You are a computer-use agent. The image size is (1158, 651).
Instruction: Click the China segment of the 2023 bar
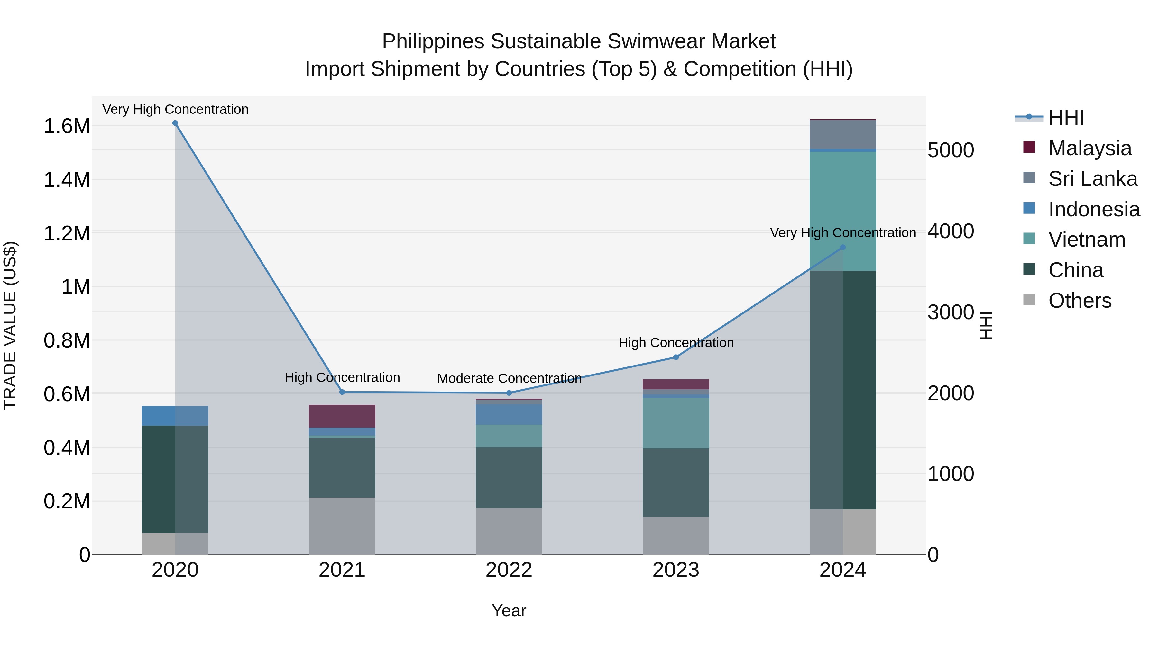pos(675,483)
